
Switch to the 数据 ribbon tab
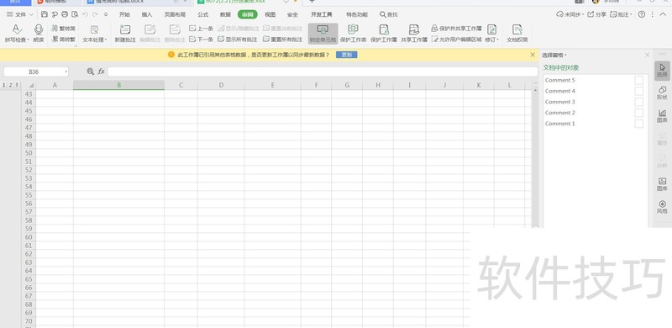tap(225, 14)
